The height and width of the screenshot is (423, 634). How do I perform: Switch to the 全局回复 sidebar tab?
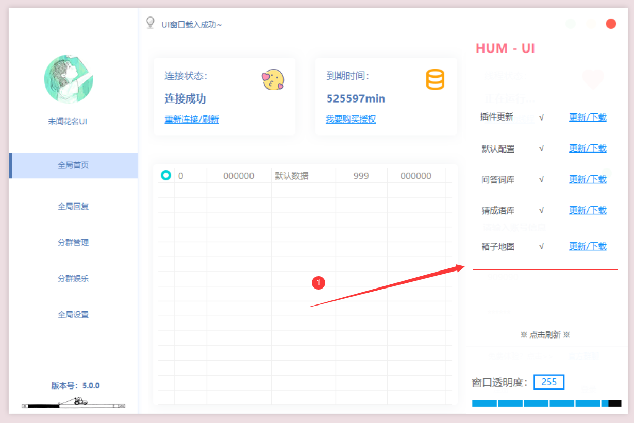tap(73, 207)
